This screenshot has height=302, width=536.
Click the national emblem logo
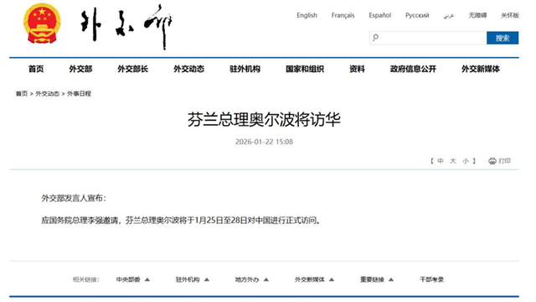42,23
